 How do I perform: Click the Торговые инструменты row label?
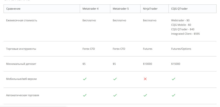(21, 49)
